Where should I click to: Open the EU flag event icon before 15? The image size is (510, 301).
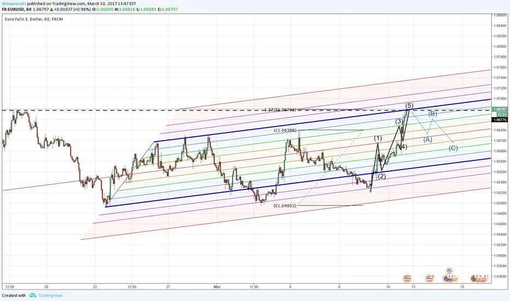[447, 279]
